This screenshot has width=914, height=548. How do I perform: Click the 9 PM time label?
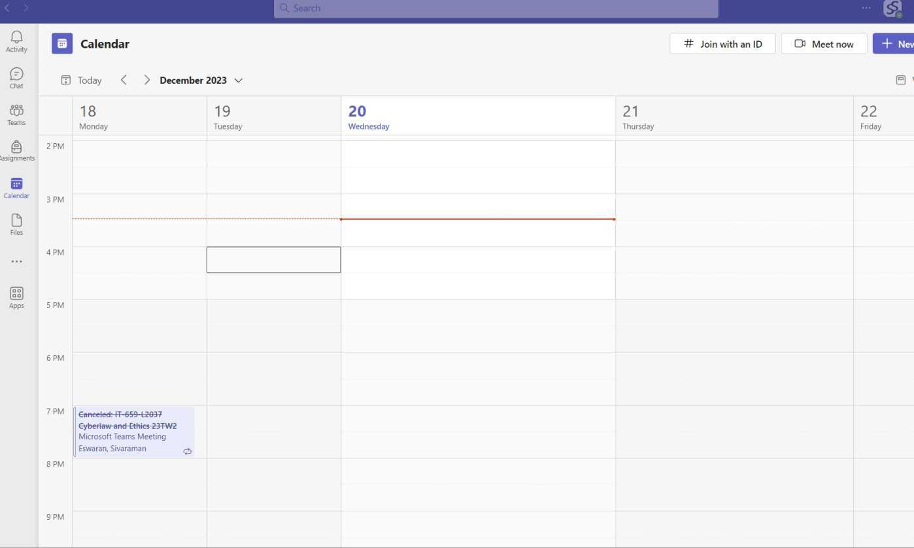55,517
